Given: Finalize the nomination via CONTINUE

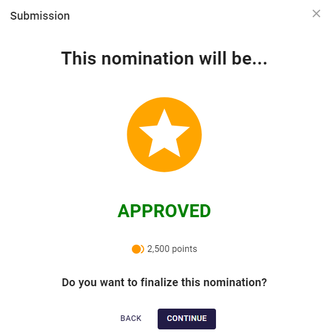Looking at the screenshot, I should [x=187, y=319].
